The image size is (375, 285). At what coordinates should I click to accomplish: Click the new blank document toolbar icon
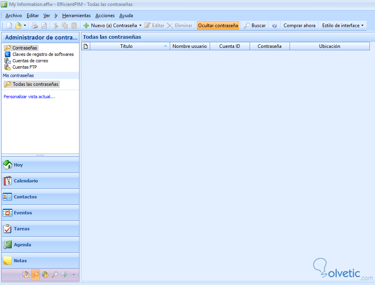point(9,26)
